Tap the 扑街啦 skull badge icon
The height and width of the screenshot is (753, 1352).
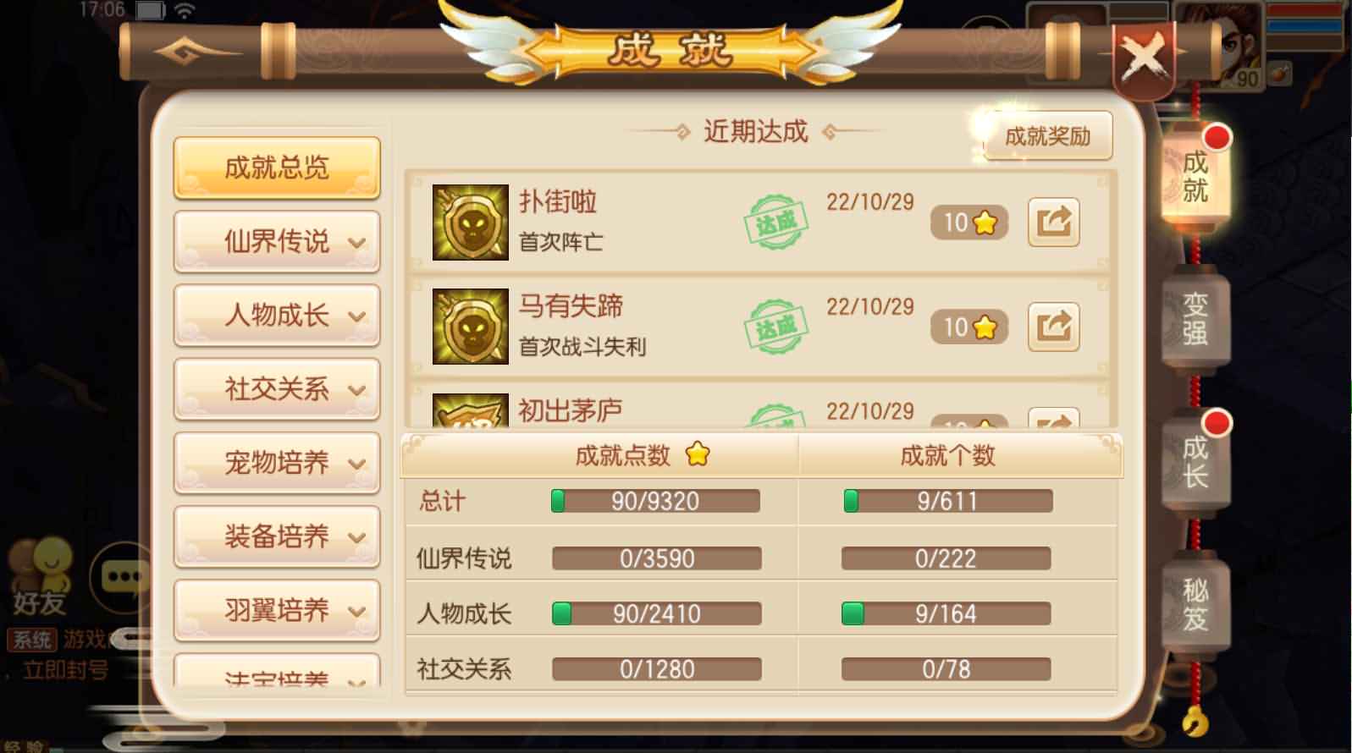click(x=470, y=222)
